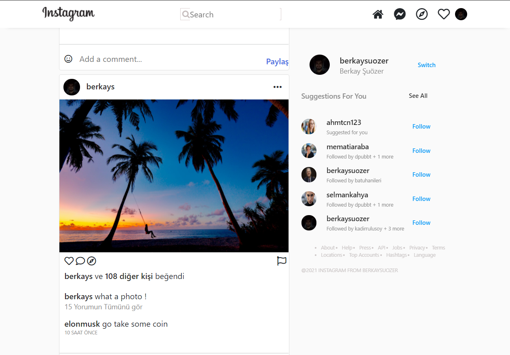Open the post options three-dot menu
The image size is (510, 355).
(278, 87)
